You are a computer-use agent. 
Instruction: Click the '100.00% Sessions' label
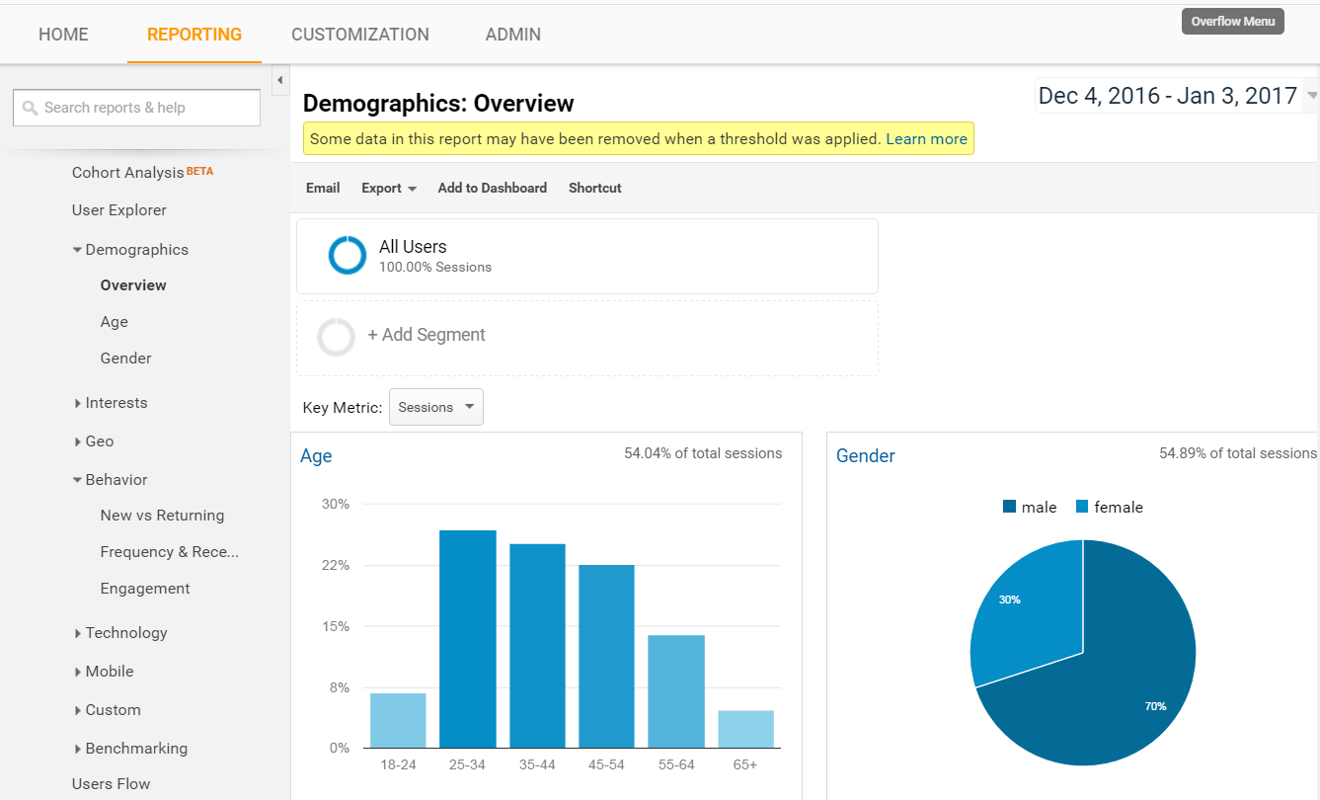coord(435,268)
